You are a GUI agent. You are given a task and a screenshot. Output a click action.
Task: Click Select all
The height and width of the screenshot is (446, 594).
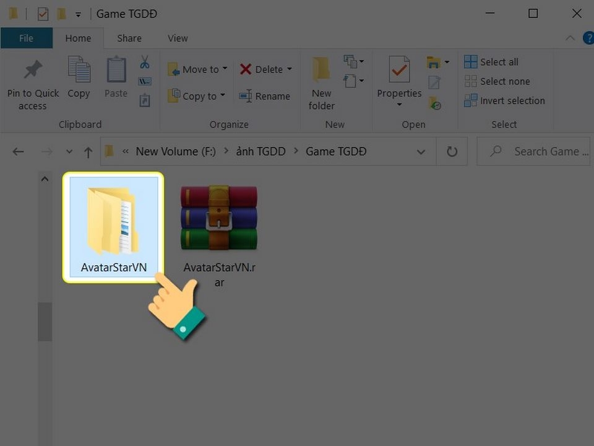coord(491,62)
